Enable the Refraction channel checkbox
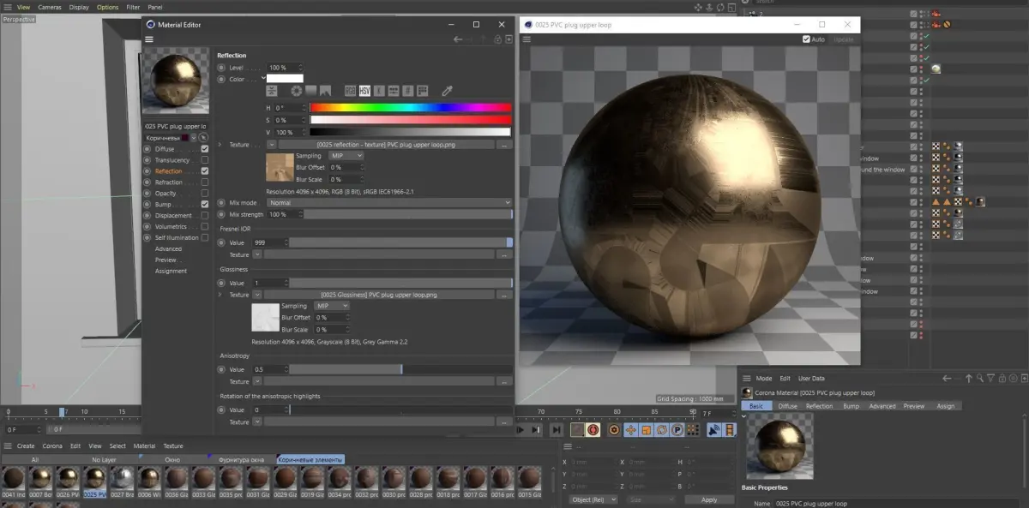 tap(205, 182)
